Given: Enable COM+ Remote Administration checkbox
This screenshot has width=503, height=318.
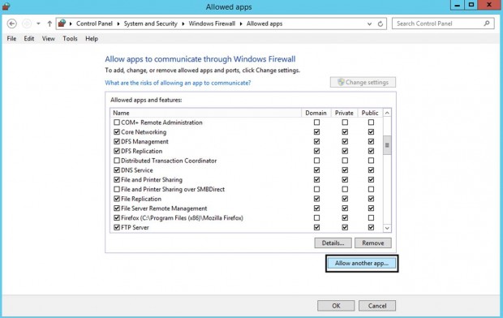Looking at the screenshot, I should tap(117, 122).
